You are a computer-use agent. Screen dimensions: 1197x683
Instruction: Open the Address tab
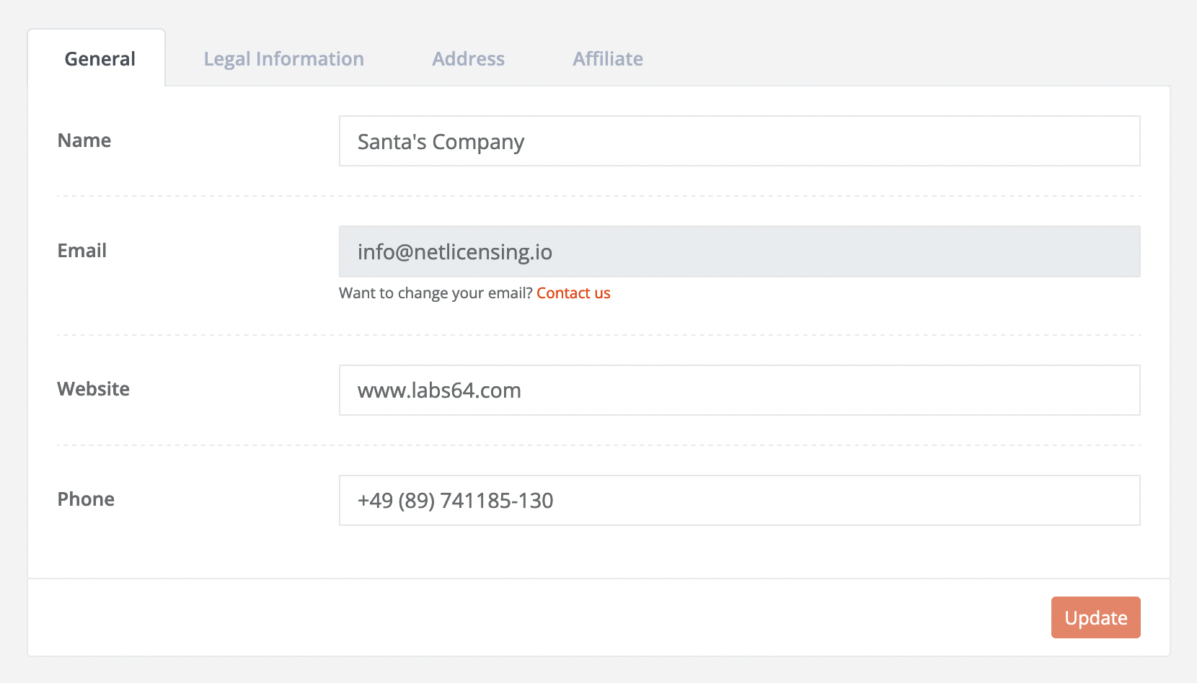468,58
